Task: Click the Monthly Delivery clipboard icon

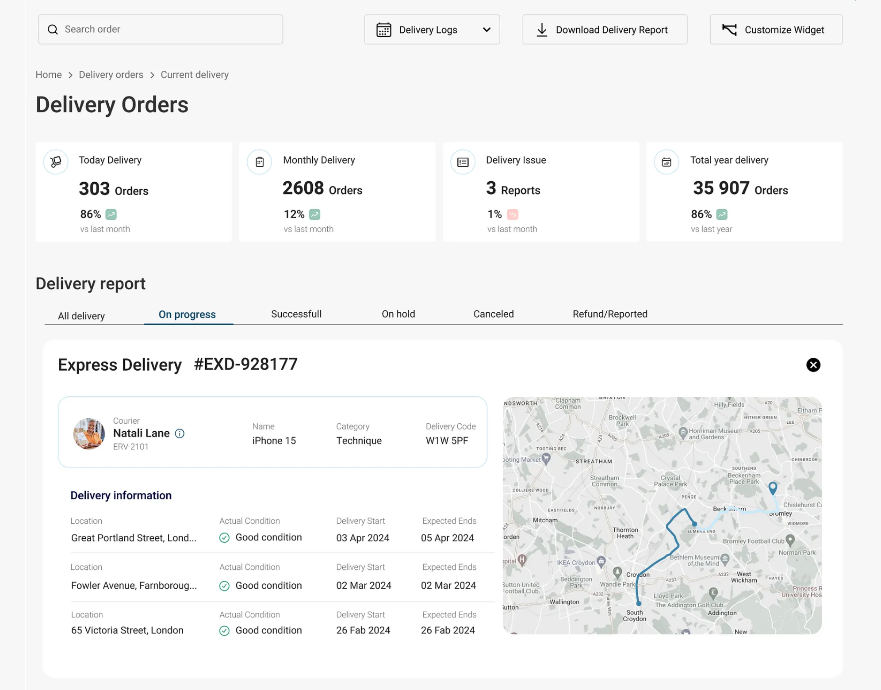Action: point(260,162)
